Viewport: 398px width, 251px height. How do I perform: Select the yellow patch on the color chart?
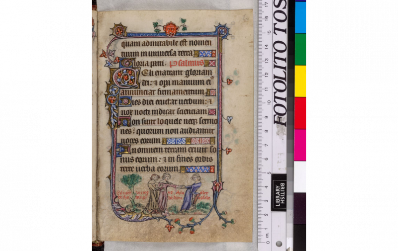click(x=300, y=80)
